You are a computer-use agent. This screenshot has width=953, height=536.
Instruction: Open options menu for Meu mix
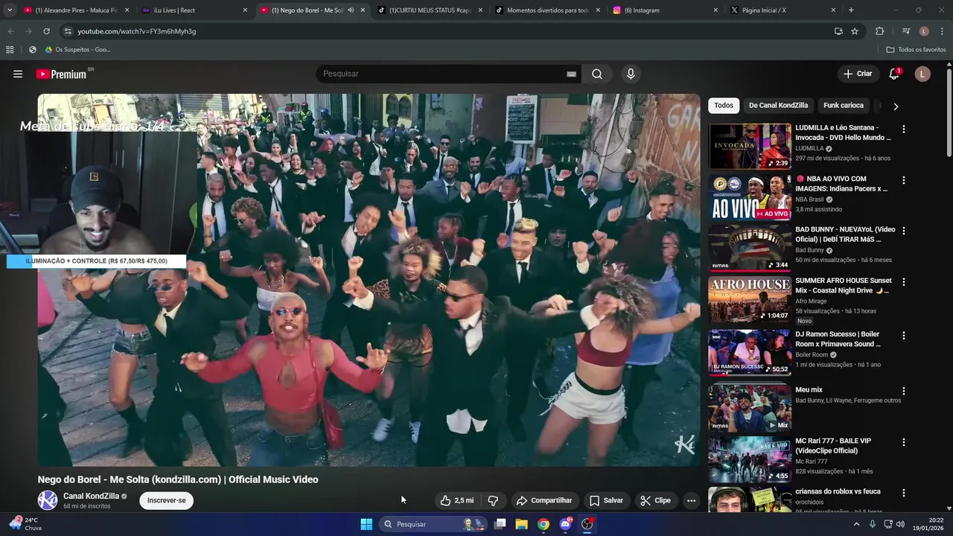coord(904,391)
